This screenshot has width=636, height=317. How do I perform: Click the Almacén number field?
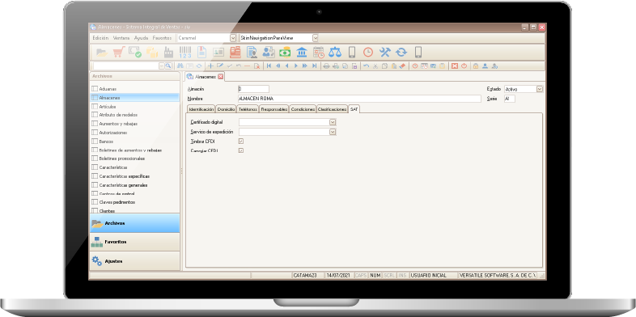[x=253, y=89]
